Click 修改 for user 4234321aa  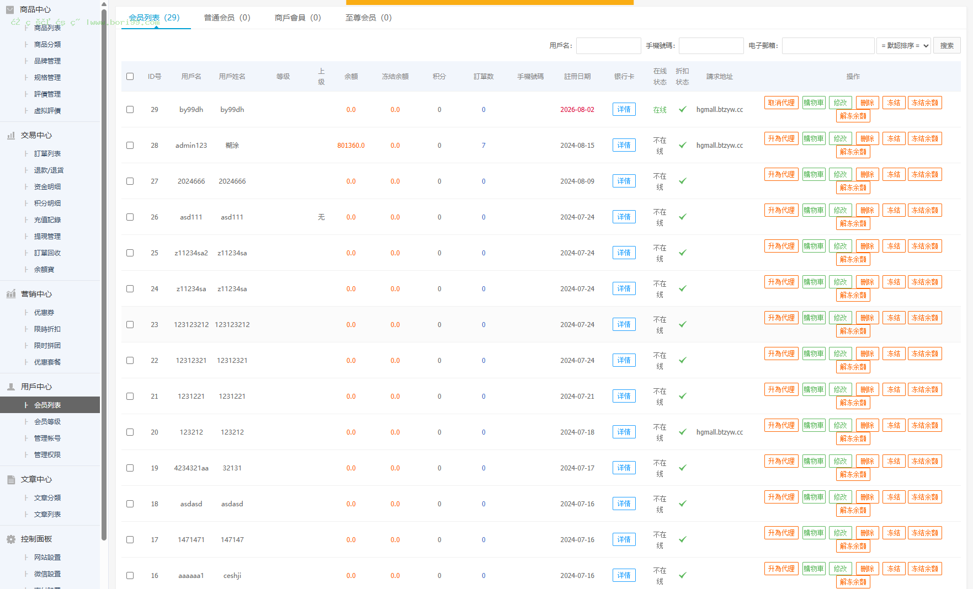[841, 461]
